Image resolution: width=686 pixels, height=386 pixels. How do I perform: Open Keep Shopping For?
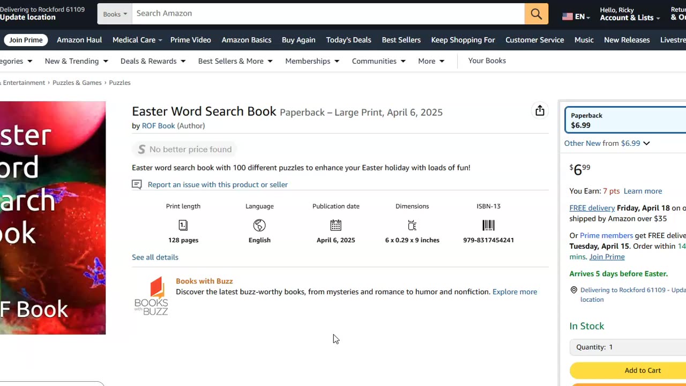[463, 40]
